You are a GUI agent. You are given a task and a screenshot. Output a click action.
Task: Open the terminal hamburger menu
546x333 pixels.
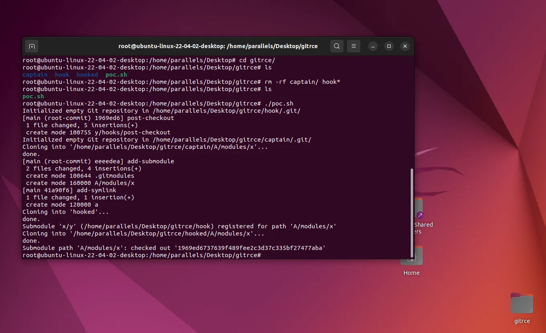(353, 46)
